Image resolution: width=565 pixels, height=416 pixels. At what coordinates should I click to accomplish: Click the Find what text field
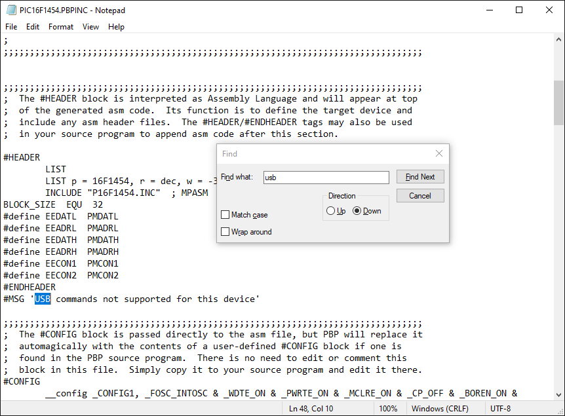coord(326,178)
